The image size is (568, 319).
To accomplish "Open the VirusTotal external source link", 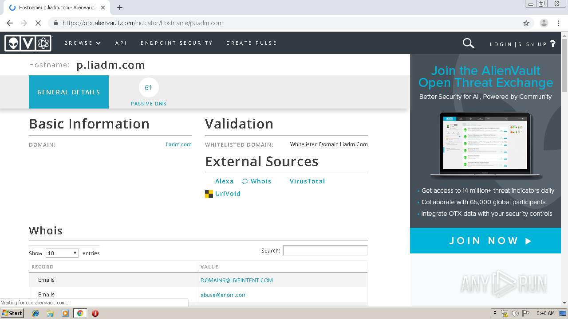I will (x=307, y=181).
